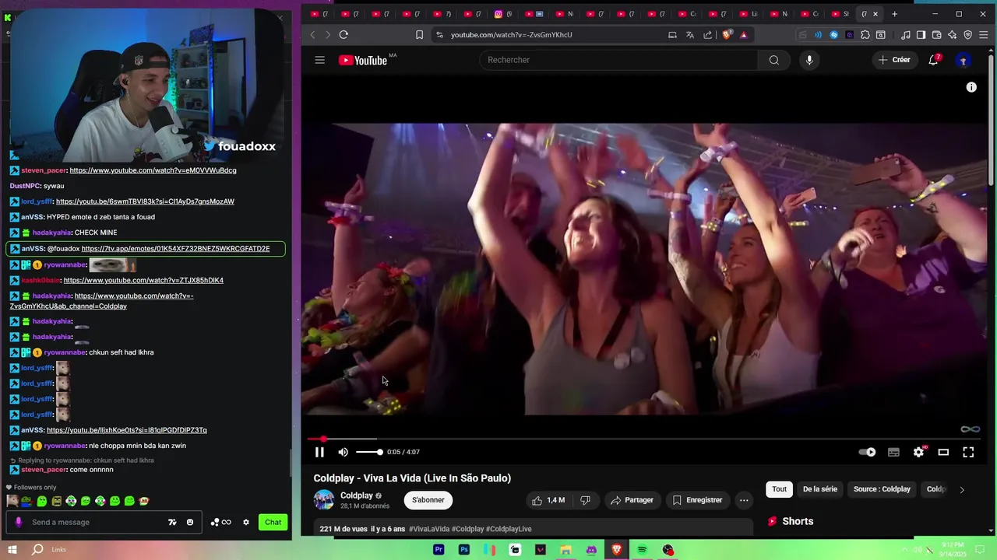Open Spotify from taskbar
Image resolution: width=997 pixels, height=560 pixels.
(x=642, y=550)
